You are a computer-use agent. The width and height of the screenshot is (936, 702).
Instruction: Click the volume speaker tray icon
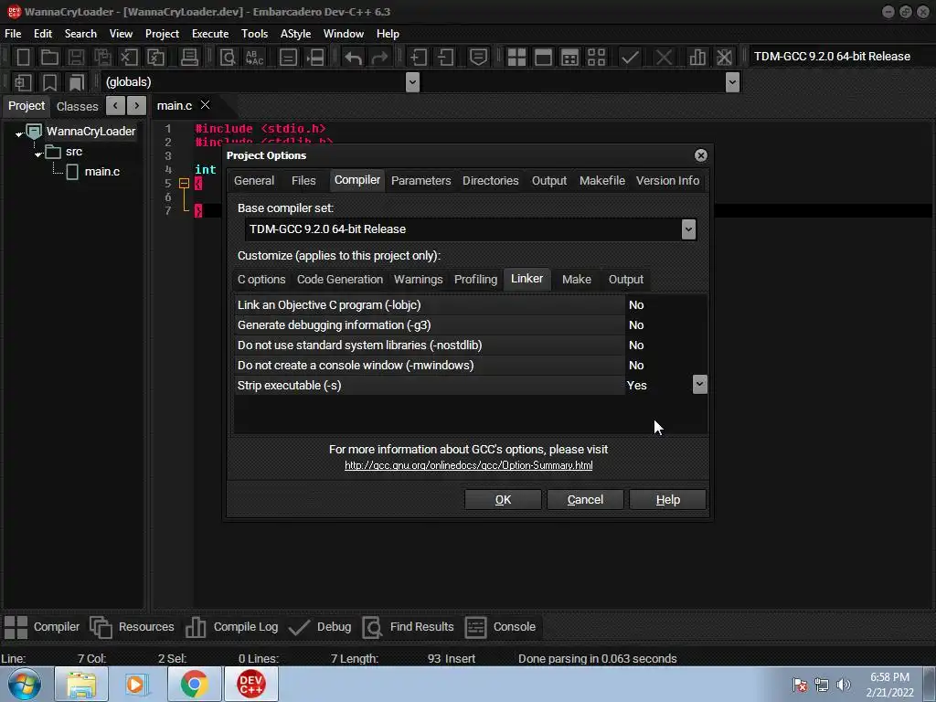(843, 685)
